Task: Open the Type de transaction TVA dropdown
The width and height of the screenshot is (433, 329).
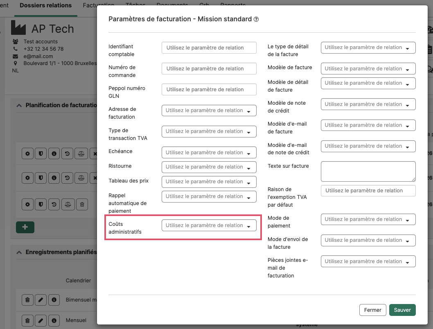Action: pyautogui.click(x=209, y=131)
